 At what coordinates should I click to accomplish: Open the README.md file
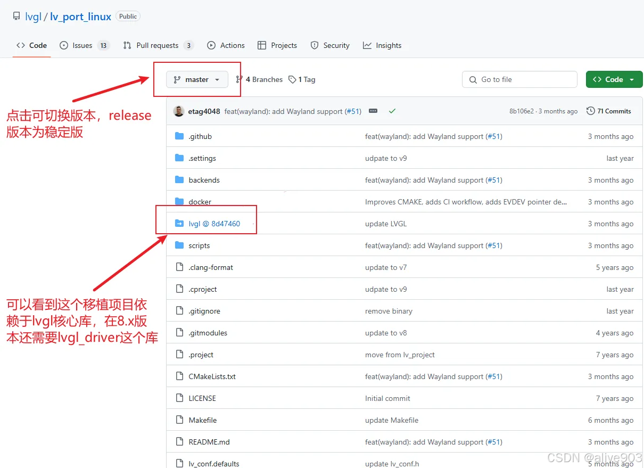[x=209, y=442]
